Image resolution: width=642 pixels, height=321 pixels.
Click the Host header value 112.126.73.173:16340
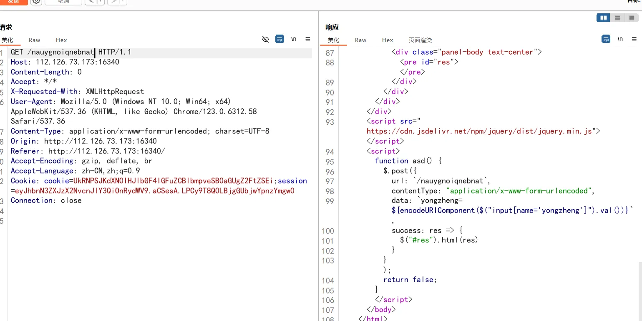(x=78, y=62)
